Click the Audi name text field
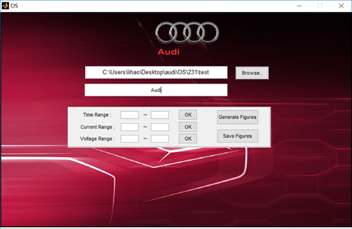The width and height of the screenshot is (352, 229). (x=156, y=90)
